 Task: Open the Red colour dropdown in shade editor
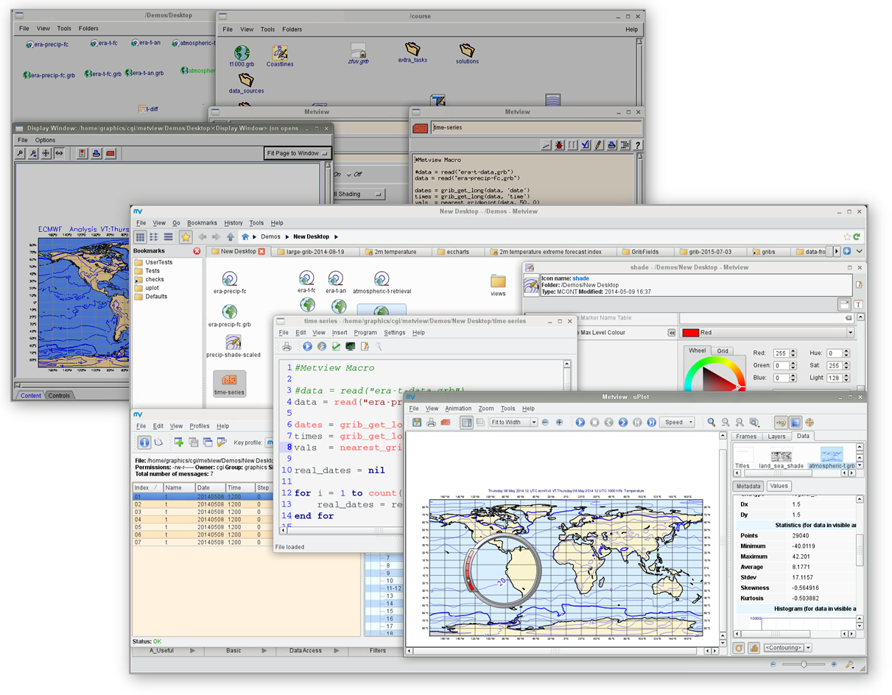767,333
